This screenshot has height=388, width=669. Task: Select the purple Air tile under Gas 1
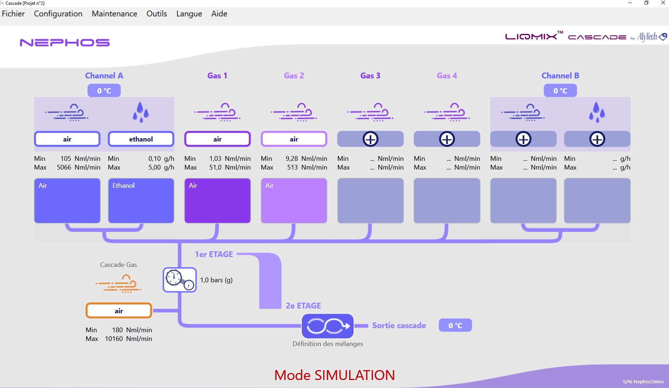pos(217,200)
